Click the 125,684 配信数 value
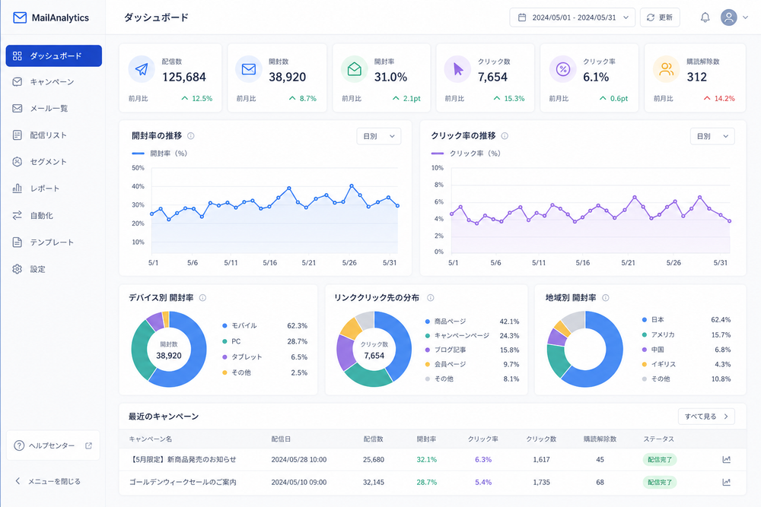 (184, 77)
